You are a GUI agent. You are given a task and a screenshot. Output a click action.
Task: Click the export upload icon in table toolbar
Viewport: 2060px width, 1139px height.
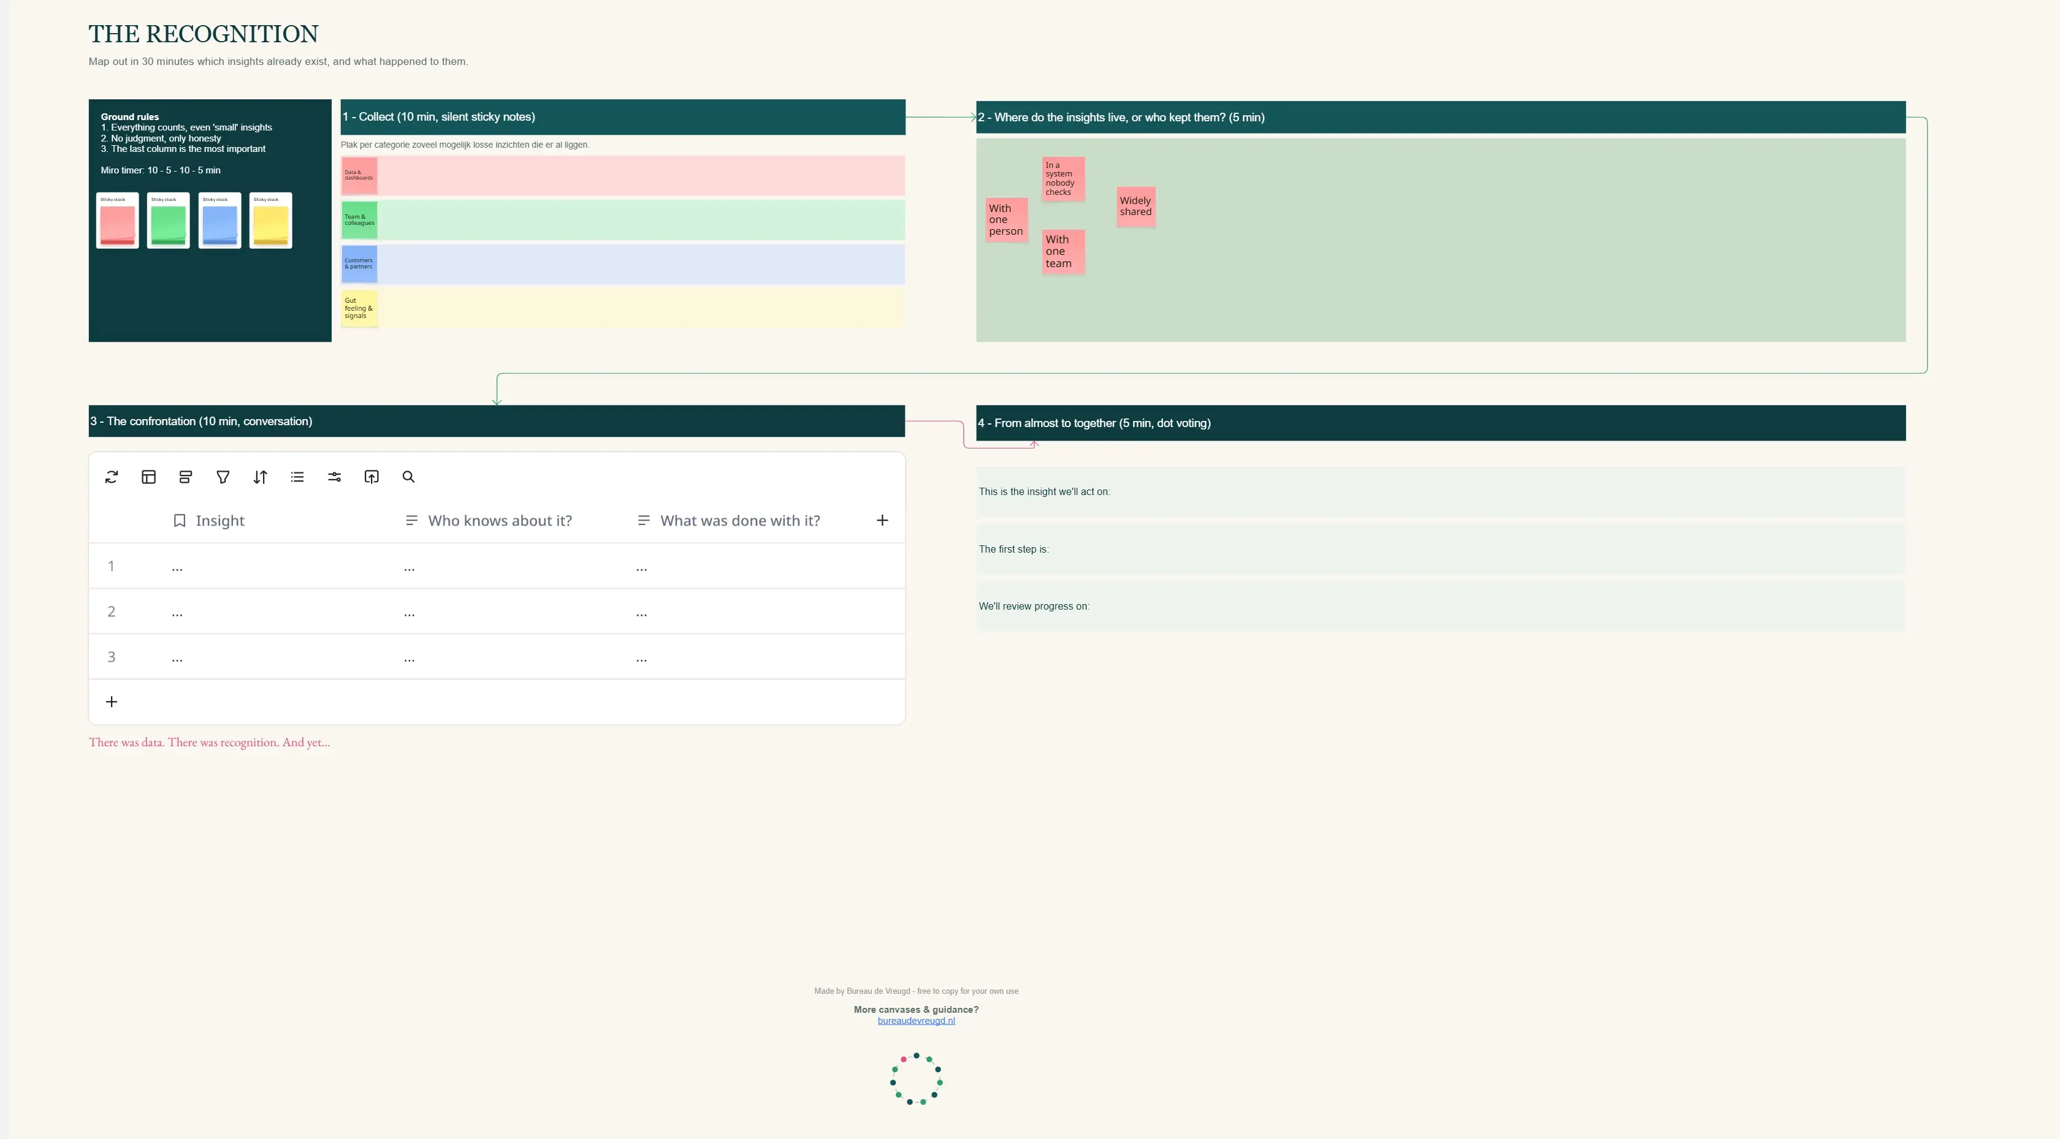click(372, 477)
